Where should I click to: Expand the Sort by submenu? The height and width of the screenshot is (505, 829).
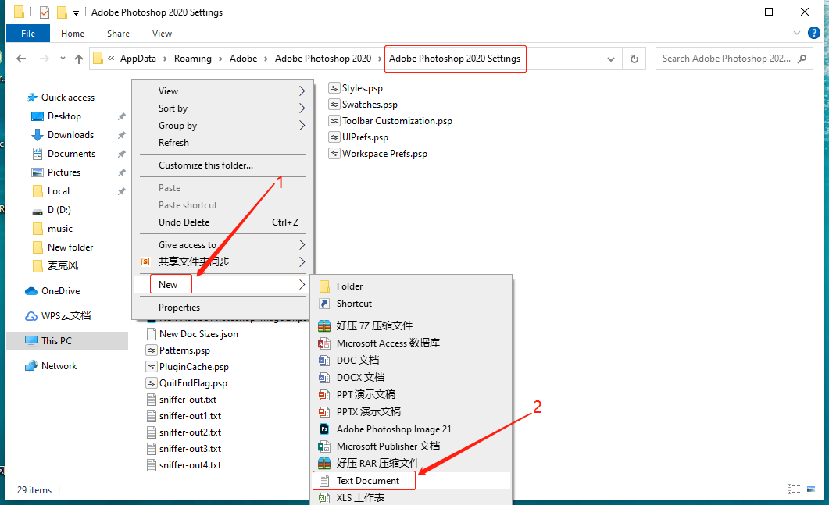(302, 108)
